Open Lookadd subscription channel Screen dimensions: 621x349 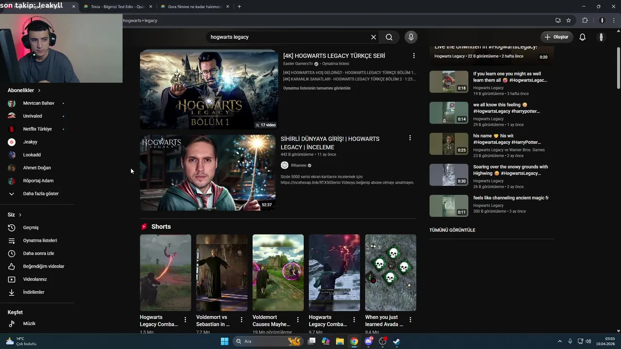coord(37,155)
